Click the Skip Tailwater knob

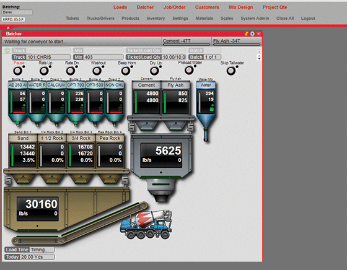pos(231,71)
